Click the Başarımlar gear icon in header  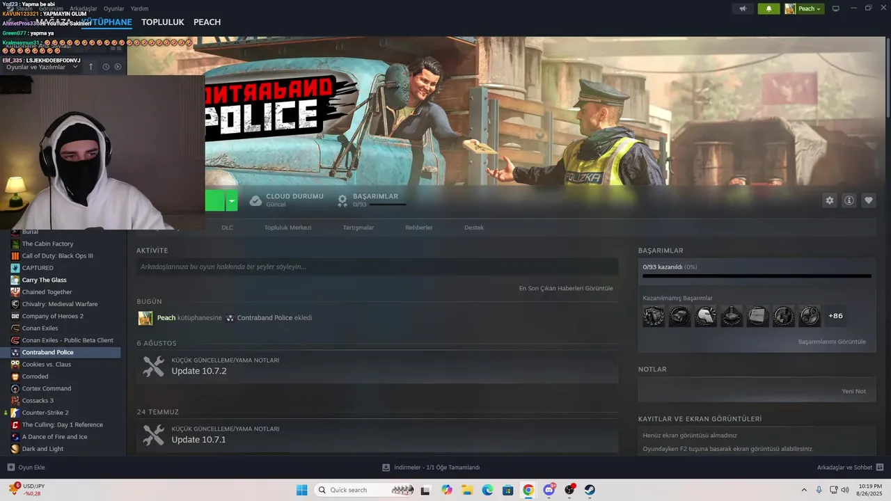click(342, 200)
